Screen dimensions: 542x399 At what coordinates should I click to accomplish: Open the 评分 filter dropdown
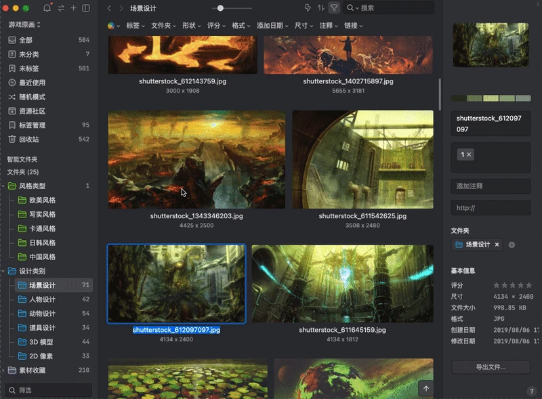(216, 26)
